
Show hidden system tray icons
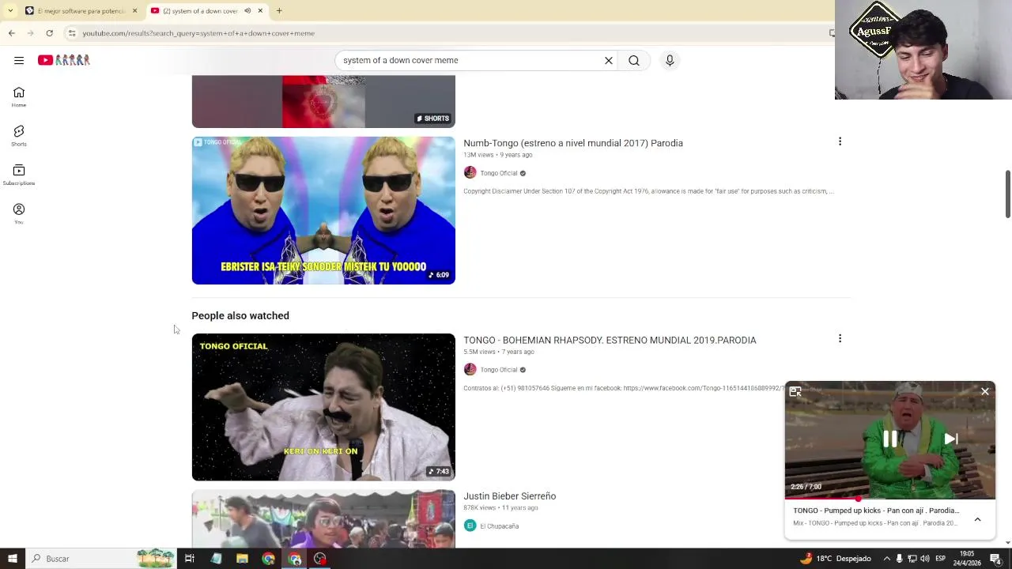[x=886, y=559]
